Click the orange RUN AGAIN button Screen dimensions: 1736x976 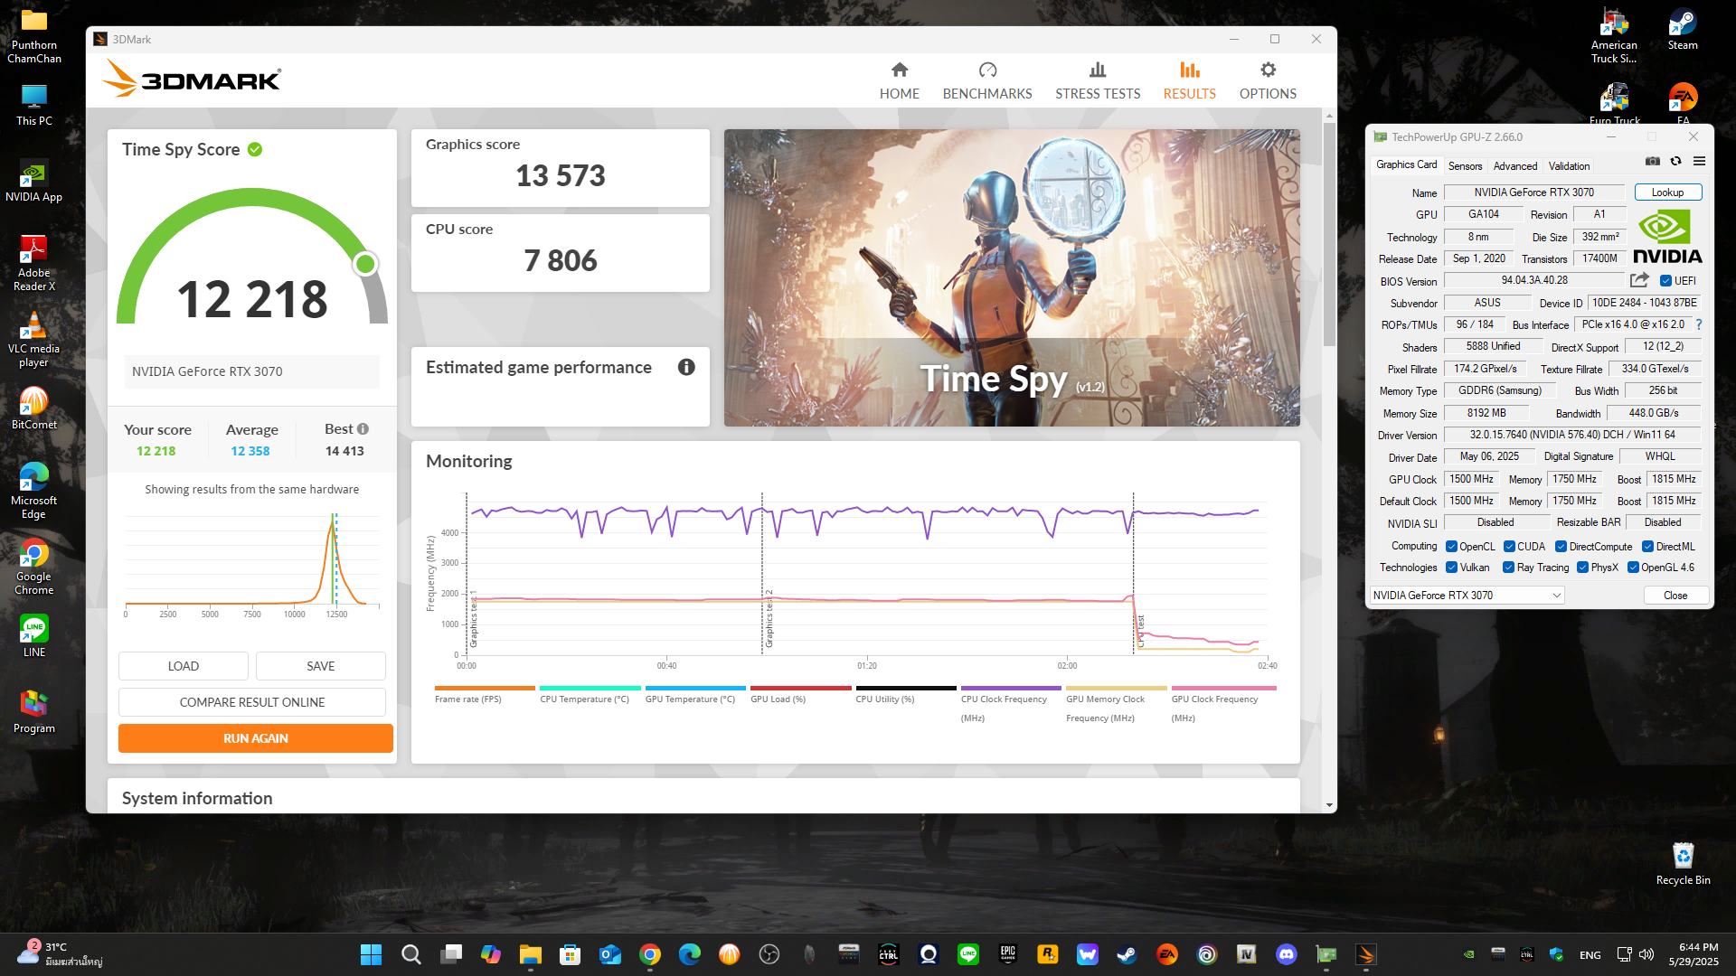point(255,738)
